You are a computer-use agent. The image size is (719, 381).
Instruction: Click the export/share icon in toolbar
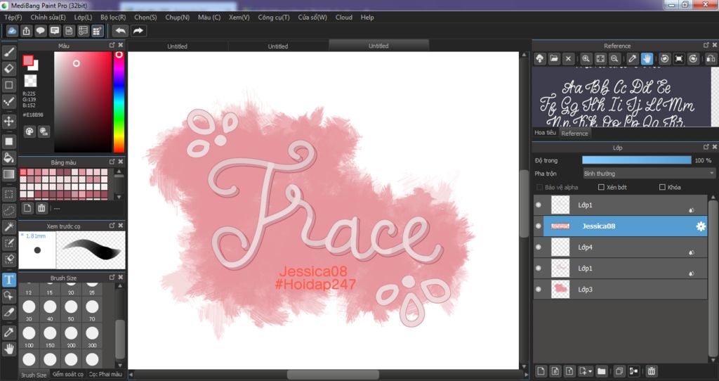coord(26,31)
